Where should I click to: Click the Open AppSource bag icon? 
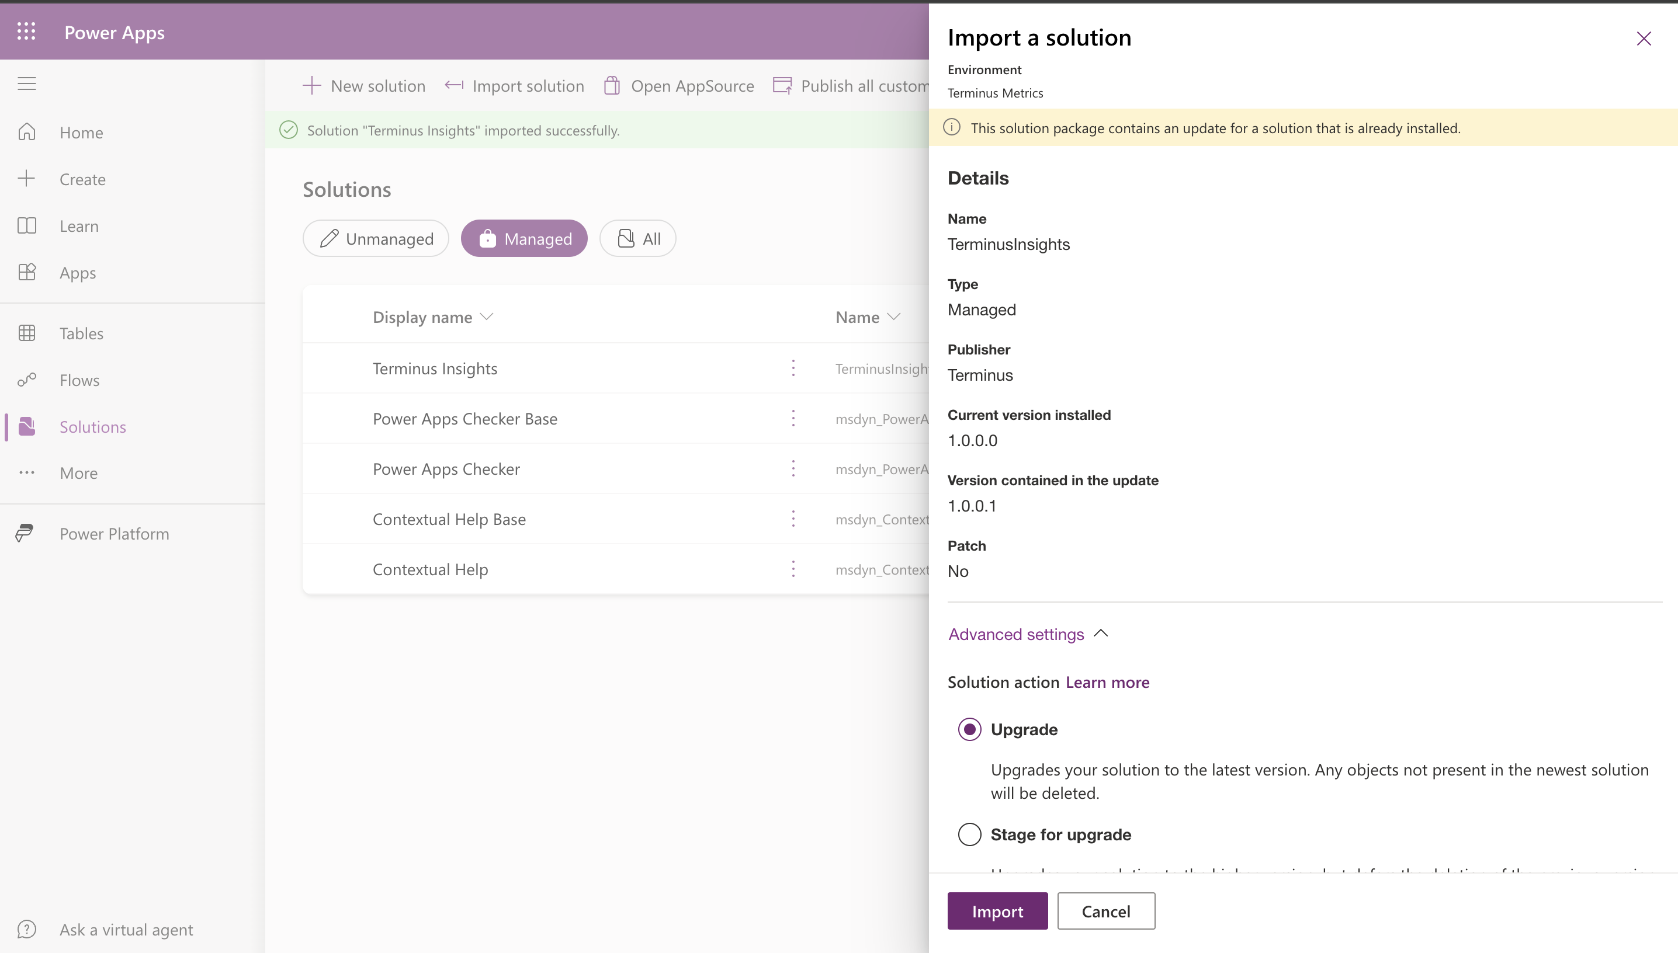click(x=612, y=86)
